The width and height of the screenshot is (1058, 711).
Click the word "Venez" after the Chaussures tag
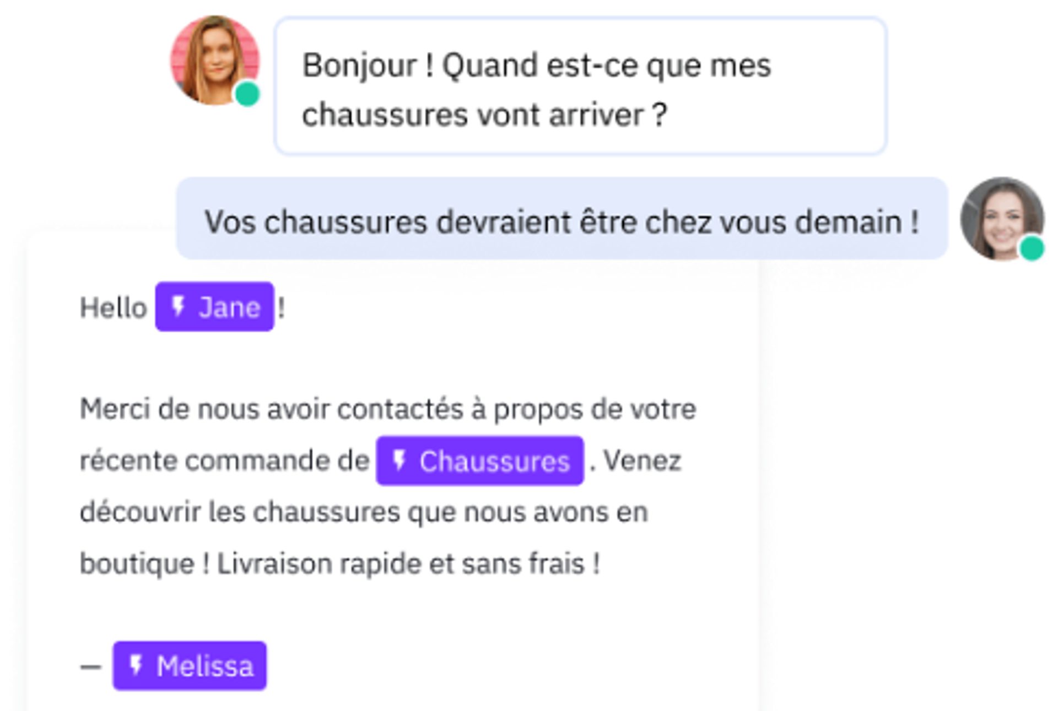click(643, 461)
